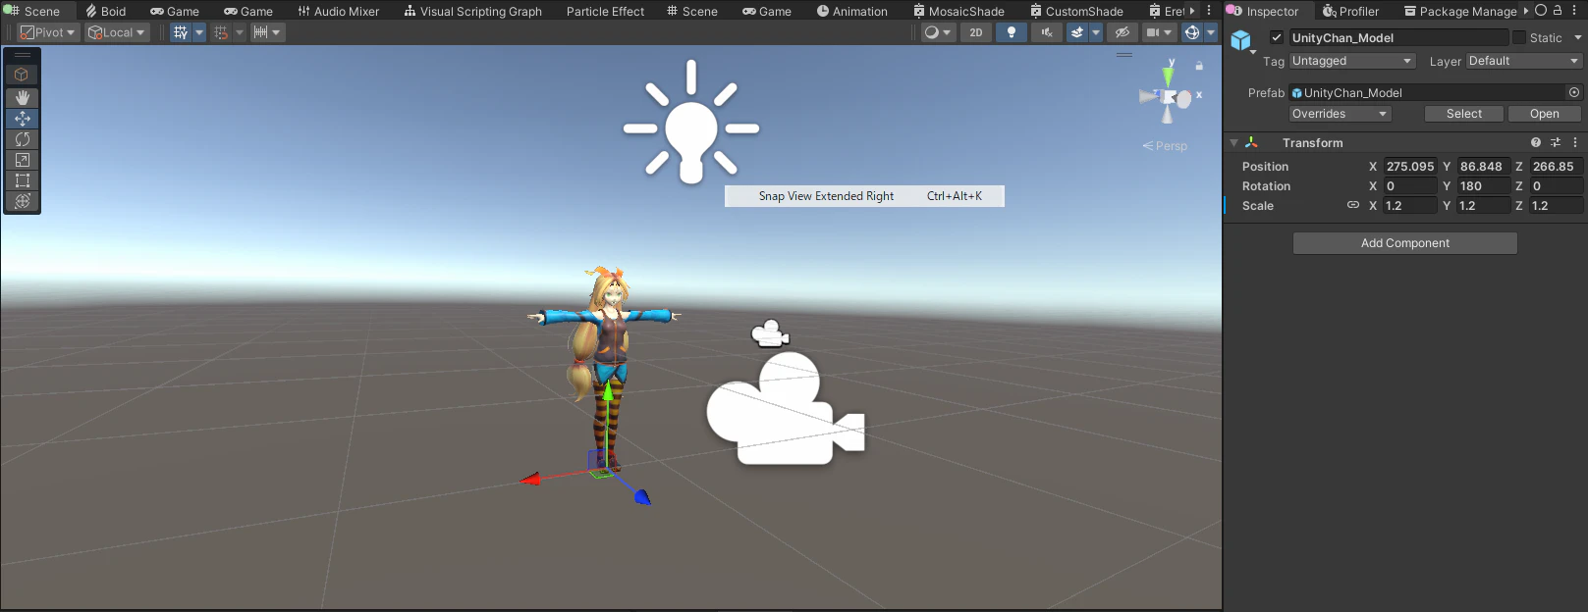This screenshot has width=1588, height=612.
Task: Open the Tag dropdown showing Untagged
Action: pos(1352,61)
